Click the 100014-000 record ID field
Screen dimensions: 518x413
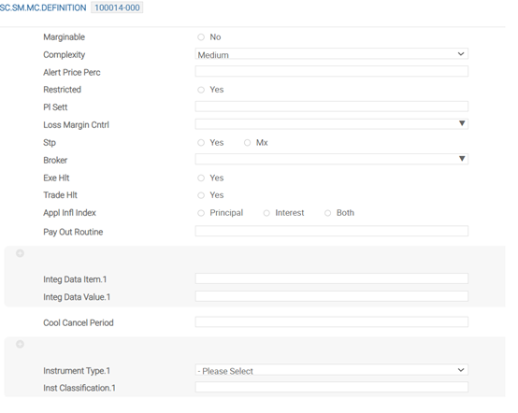pyautogui.click(x=117, y=7)
